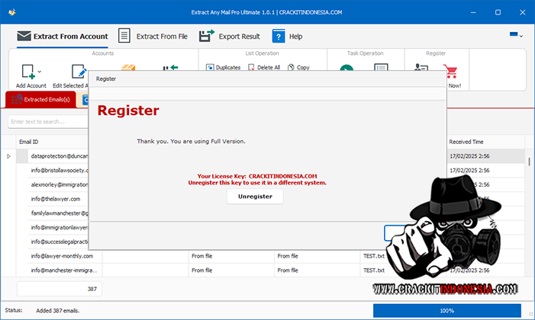The image size is (535, 320).
Task: Expand the dataprotection row arrow indicator
Action: [x=9, y=156]
